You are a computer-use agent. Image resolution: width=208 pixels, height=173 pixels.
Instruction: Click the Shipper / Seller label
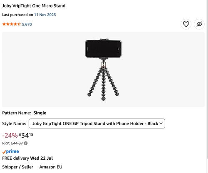(x=17, y=167)
